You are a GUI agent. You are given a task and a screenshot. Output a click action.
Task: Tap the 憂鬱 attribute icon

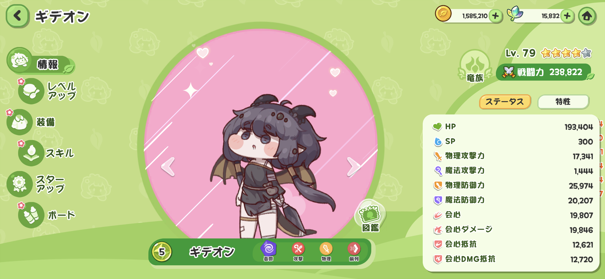(x=268, y=251)
